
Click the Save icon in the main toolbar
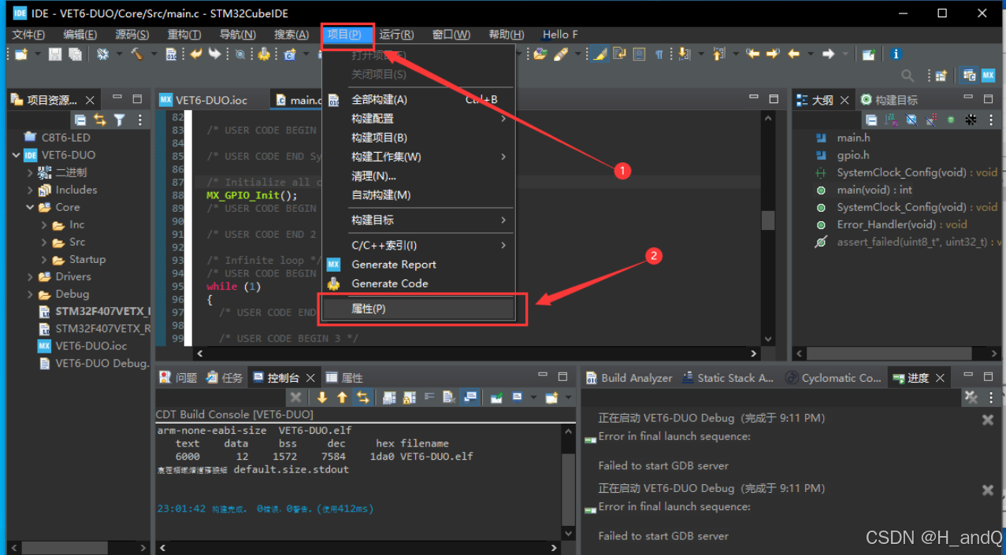55,54
